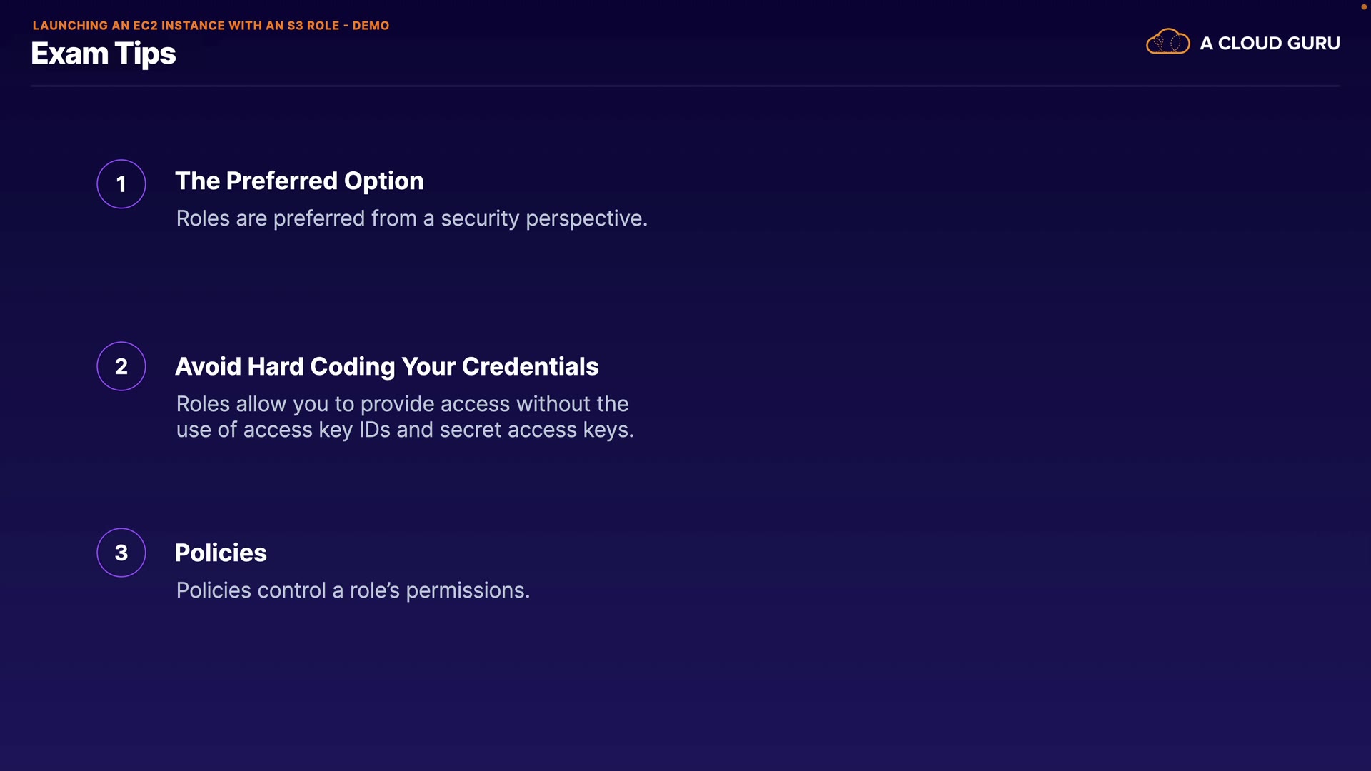Select "The Preferred Option" heading
This screenshot has width=1371, height=771.
(x=299, y=181)
